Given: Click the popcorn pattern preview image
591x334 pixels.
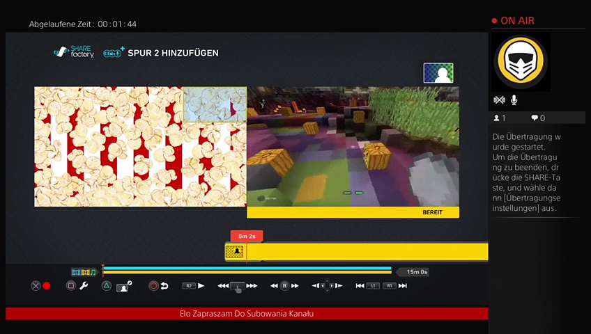Looking at the screenshot, I should pos(140,146).
